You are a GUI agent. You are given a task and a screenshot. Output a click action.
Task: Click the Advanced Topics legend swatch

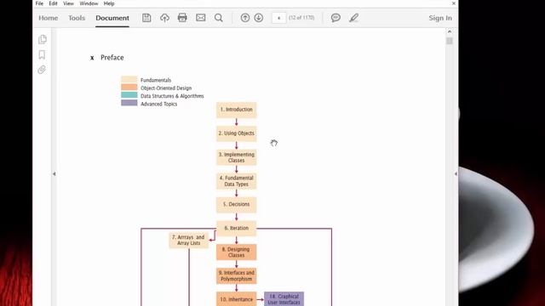(x=129, y=103)
